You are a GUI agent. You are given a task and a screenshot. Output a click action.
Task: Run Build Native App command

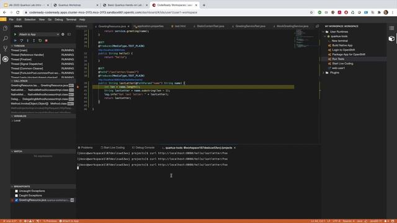coord(342,45)
